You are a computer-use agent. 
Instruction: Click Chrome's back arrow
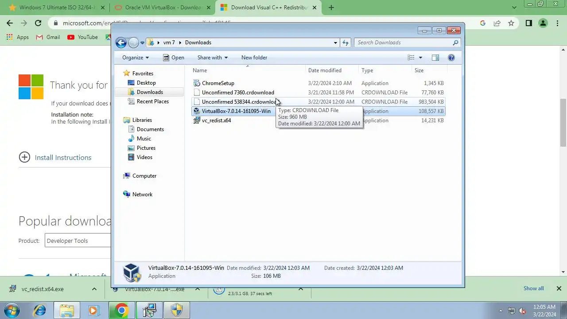pos(10,23)
